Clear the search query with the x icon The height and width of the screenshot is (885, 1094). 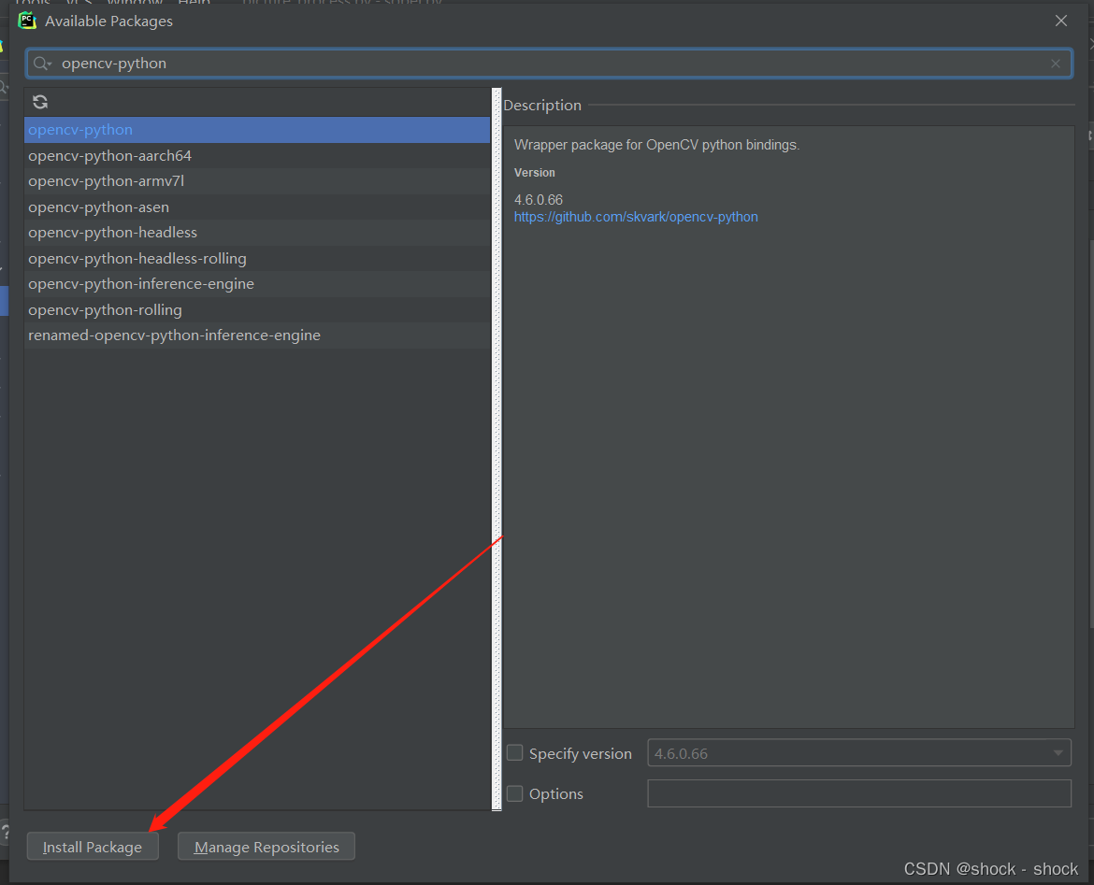coord(1055,63)
